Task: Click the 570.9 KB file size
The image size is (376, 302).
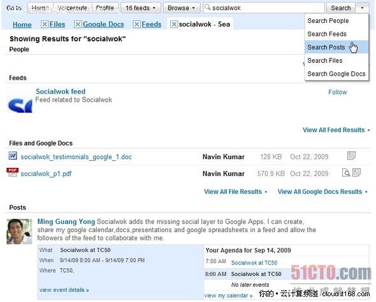Action: click(x=271, y=174)
